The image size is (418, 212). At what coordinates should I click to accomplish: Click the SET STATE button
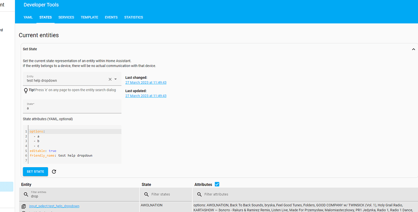(x=36, y=172)
